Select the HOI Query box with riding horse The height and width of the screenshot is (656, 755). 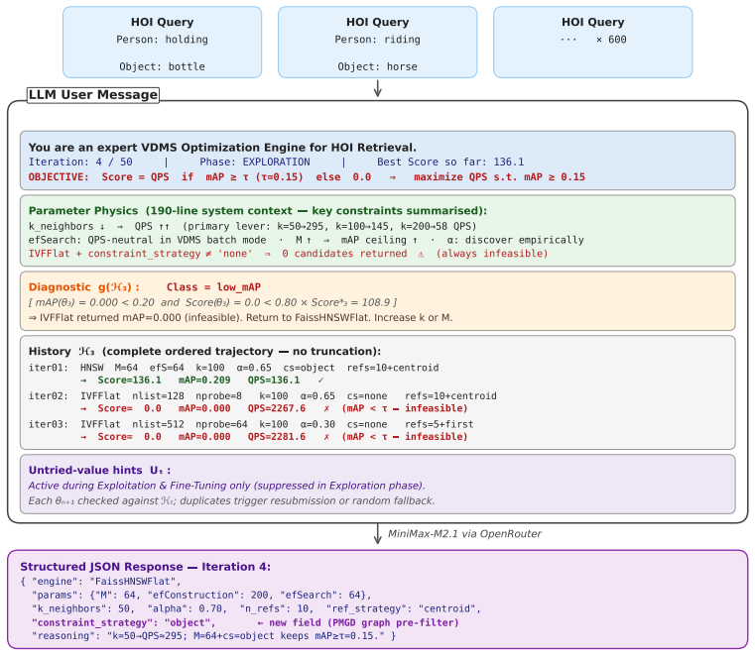377,43
